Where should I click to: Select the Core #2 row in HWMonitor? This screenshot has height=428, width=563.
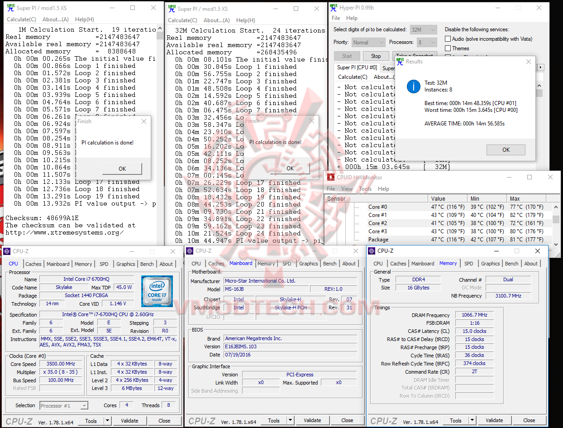pyautogui.click(x=438, y=223)
